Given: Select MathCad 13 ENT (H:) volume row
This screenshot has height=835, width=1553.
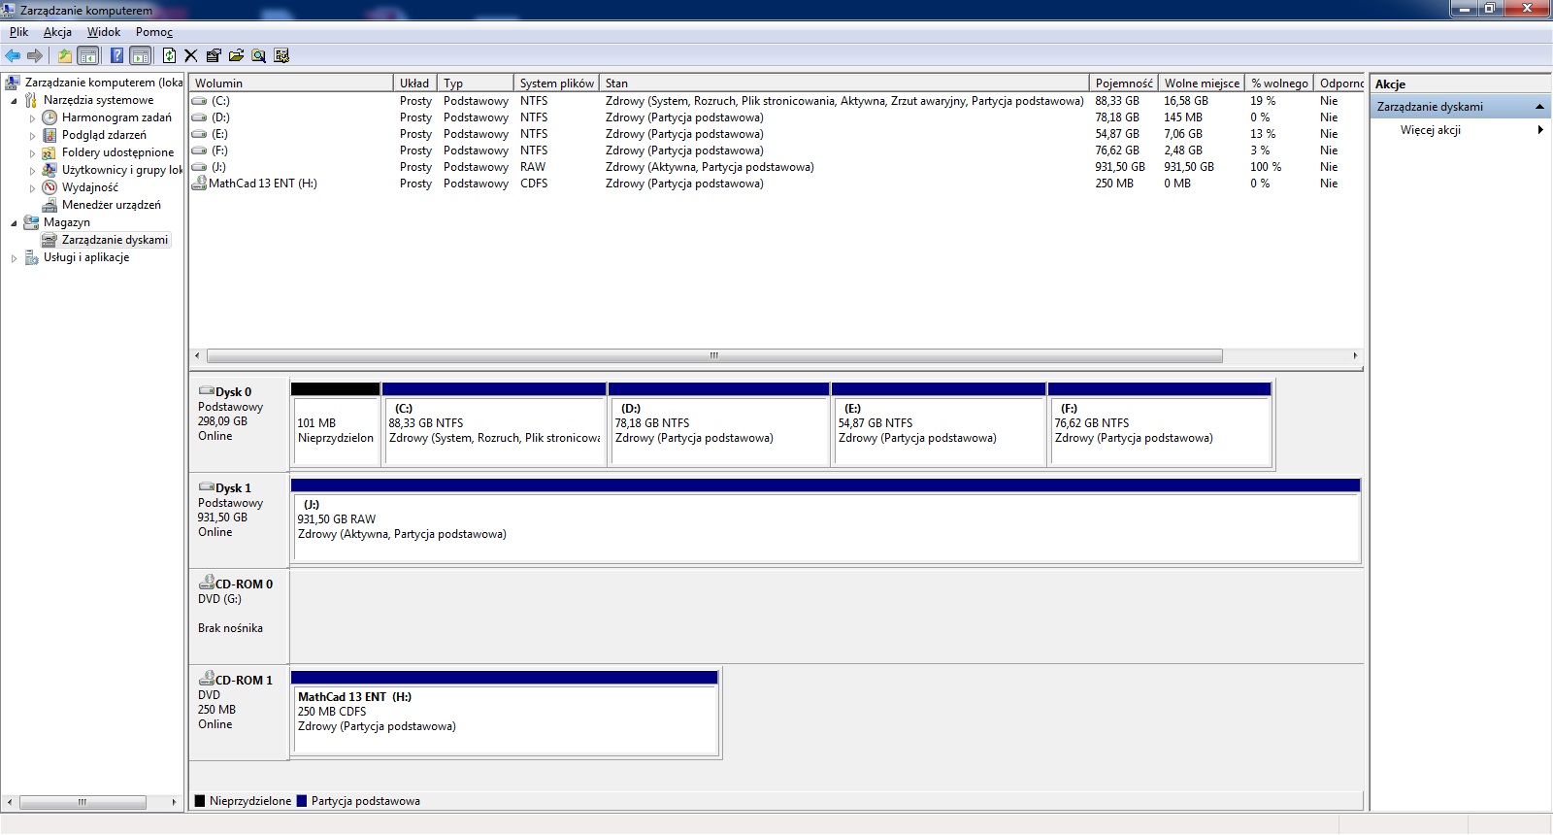Looking at the screenshot, I should click(776, 184).
